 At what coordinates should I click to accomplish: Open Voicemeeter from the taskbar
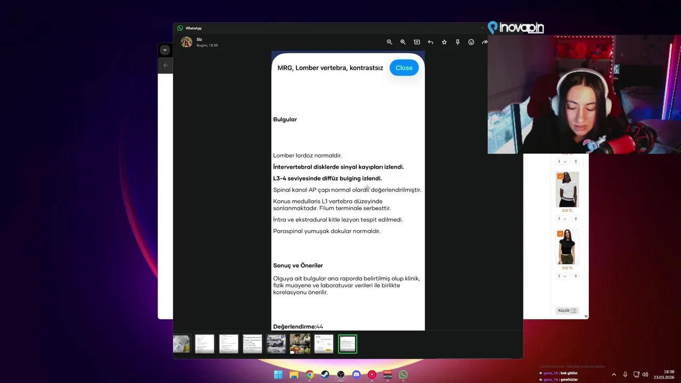coord(388,374)
